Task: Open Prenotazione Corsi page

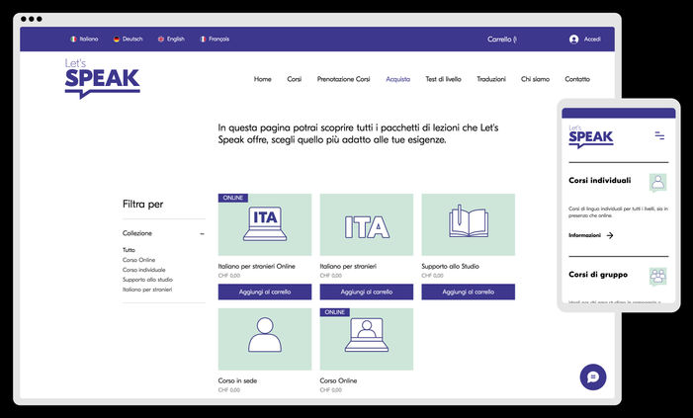Action: (x=343, y=79)
